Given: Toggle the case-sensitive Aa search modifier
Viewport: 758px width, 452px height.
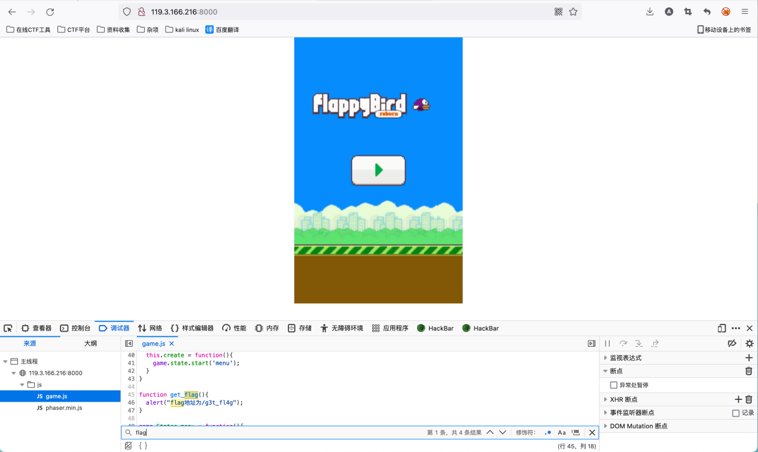Looking at the screenshot, I should [x=562, y=432].
